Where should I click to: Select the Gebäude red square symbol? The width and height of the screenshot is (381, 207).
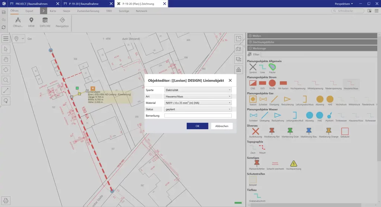coord(345,131)
